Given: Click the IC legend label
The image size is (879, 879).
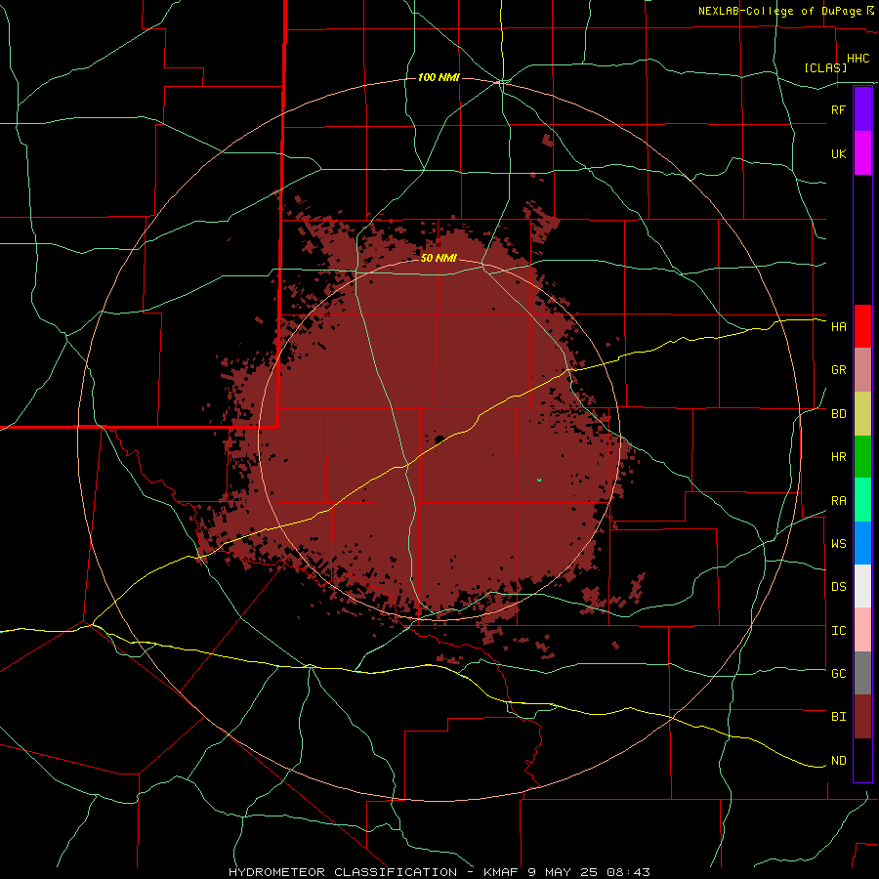Looking at the screenshot, I should [838, 631].
